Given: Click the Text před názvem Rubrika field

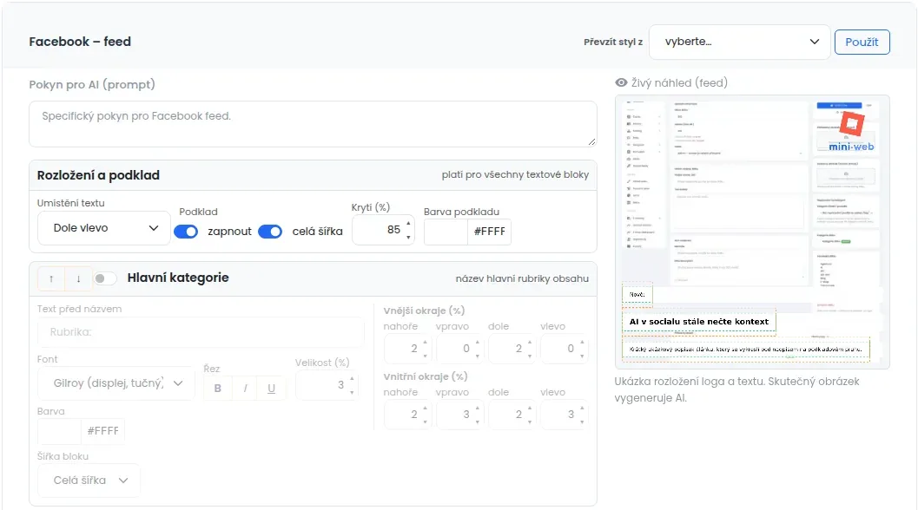Looking at the screenshot, I should 201,332.
